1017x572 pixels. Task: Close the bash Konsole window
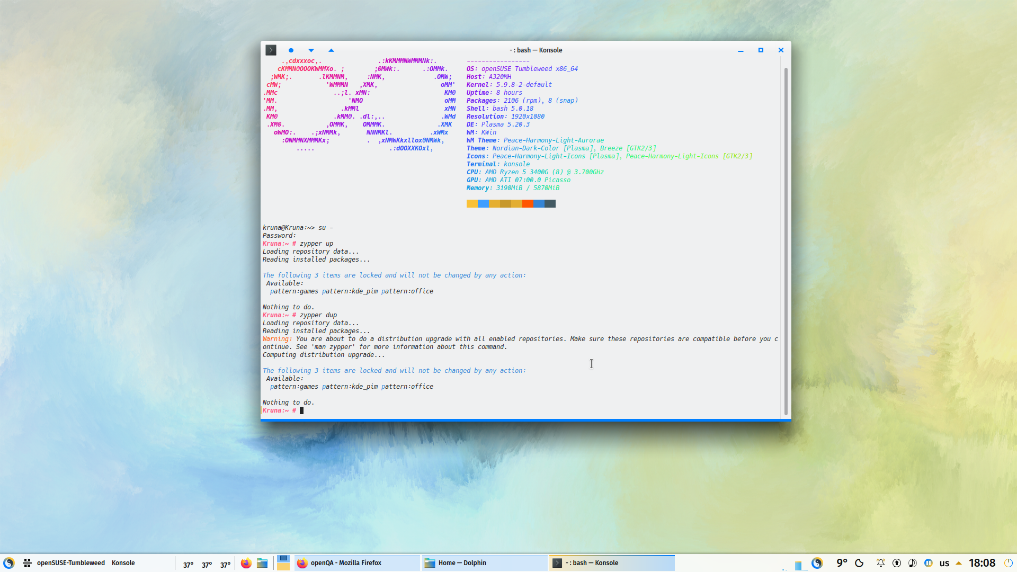point(781,50)
